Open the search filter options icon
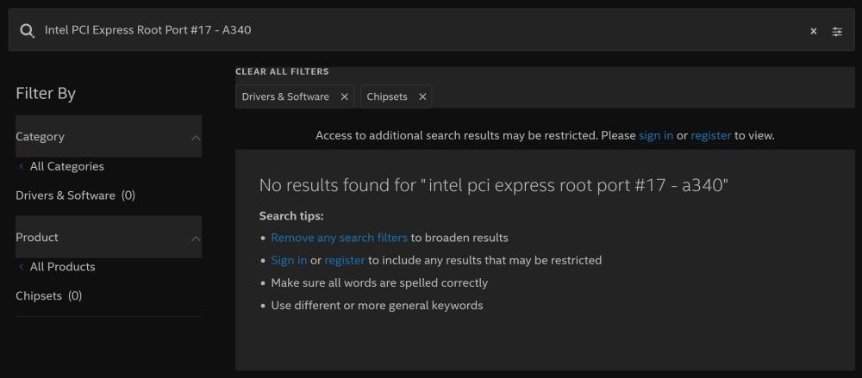The height and width of the screenshot is (378, 862). tap(837, 31)
